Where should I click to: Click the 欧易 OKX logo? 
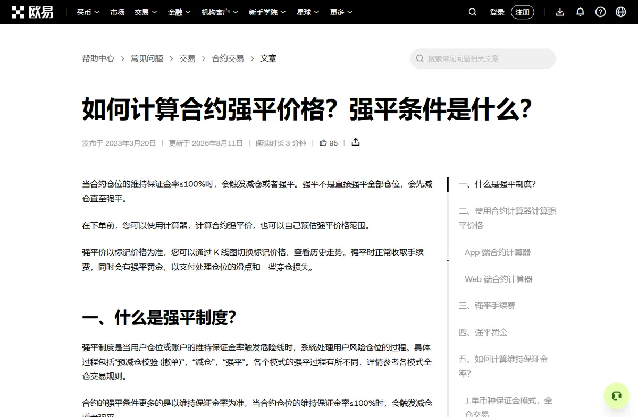click(x=32, y=12)
